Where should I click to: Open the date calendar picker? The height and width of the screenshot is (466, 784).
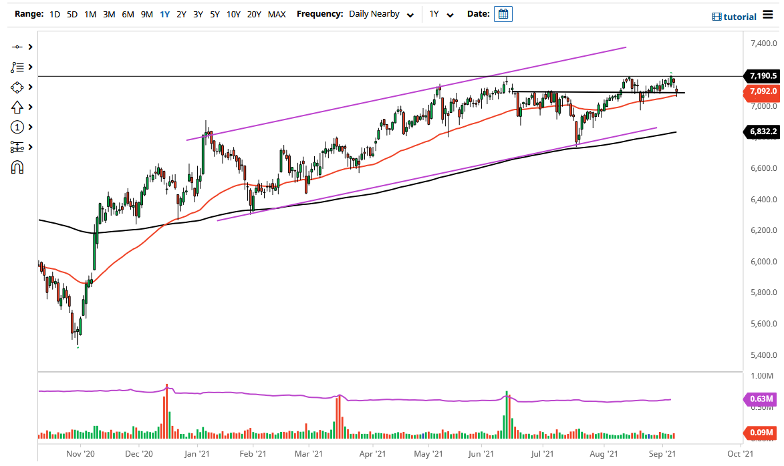tap(503, 14)
